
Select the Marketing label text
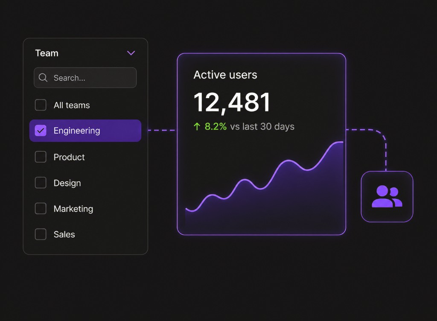click(x=73, y=209)
